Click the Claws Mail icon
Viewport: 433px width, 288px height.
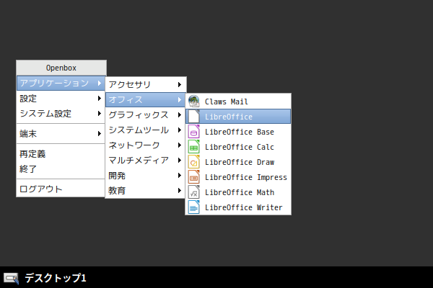[x=194, y=101]
